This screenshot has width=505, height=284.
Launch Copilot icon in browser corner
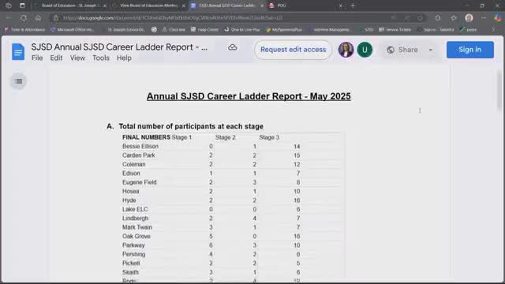point(498,17)
